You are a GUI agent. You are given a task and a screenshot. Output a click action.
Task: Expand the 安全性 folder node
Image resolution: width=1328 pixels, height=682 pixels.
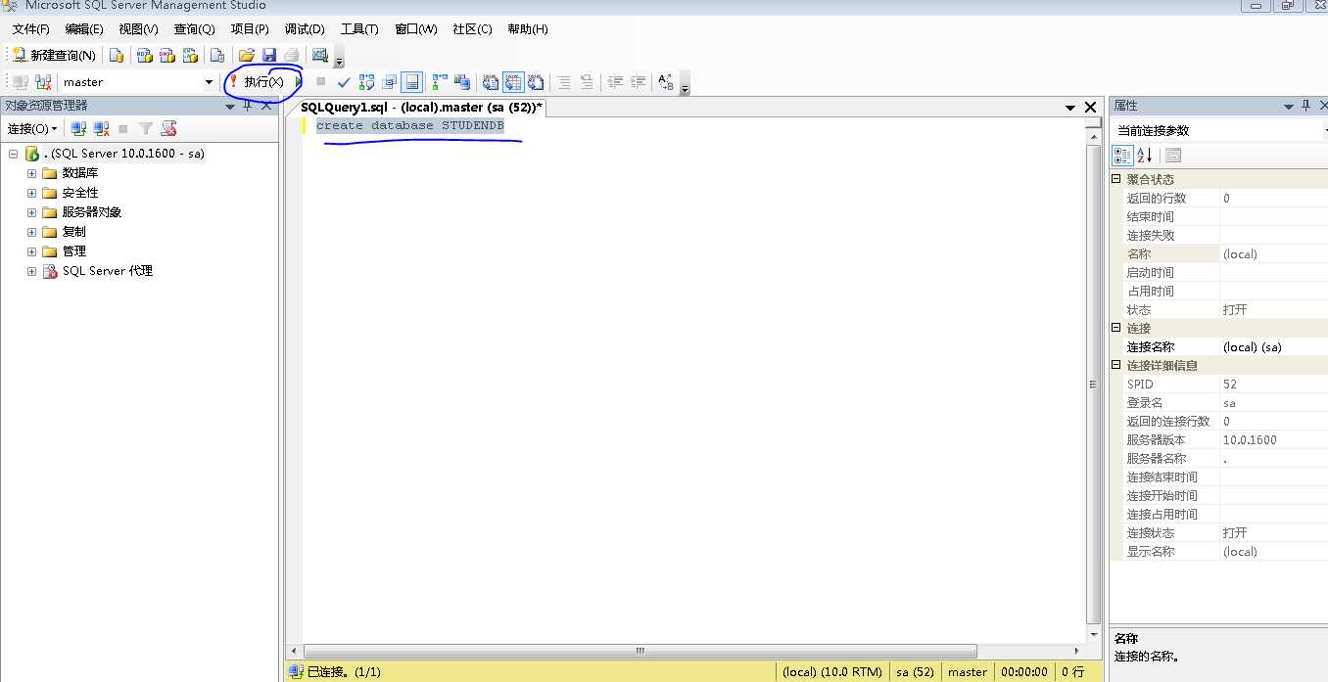point(31,193)
